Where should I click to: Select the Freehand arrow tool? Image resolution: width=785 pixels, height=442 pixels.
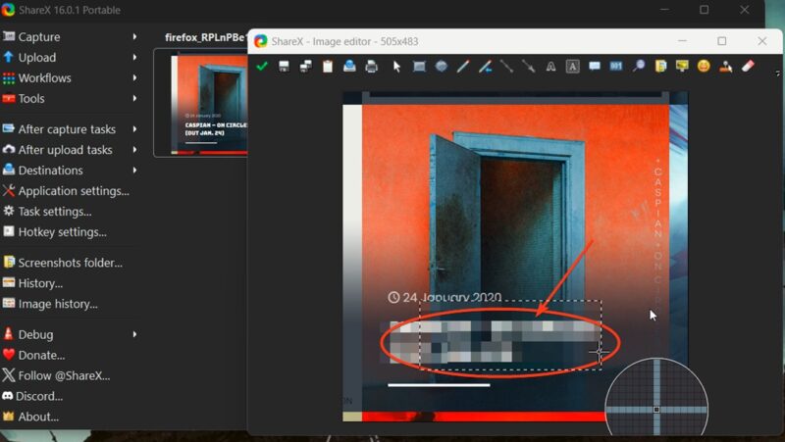pyautogui.click(x=485, y=66)
